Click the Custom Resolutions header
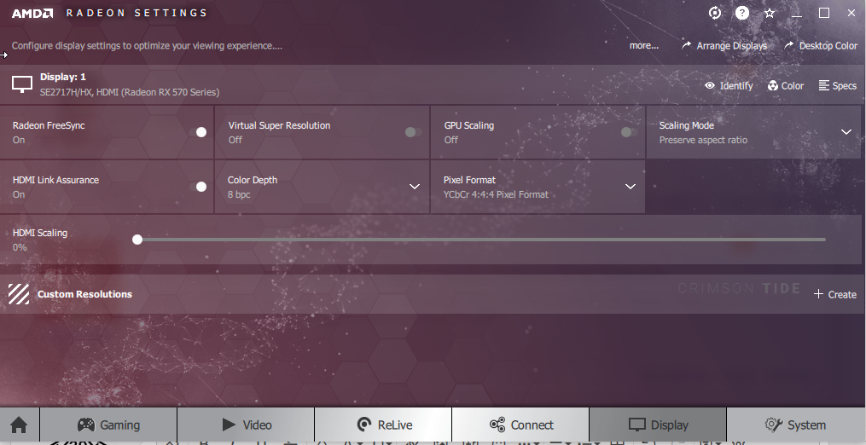 coord(84,294)
